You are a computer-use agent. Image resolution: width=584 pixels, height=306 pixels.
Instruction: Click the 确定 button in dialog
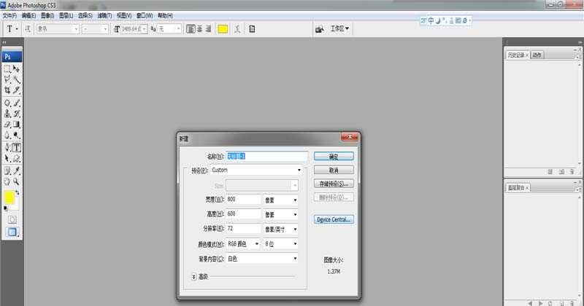[x=334, y=156]
